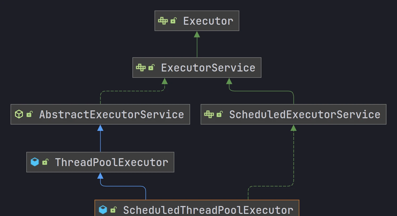Click the class icon of ScheduledThreadPoolExecutor

(x=103, y=210)
